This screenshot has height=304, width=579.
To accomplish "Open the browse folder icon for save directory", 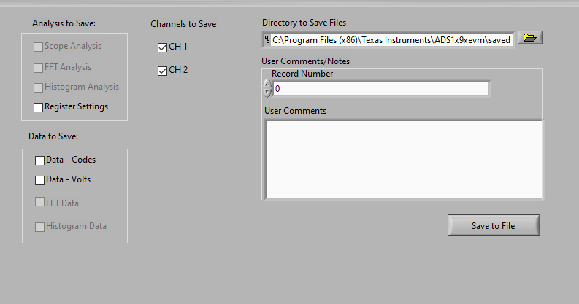I will 530,38.
